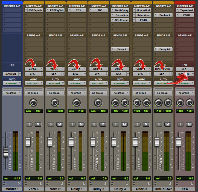Click the Master 1 volume fader

click(6, 153)
